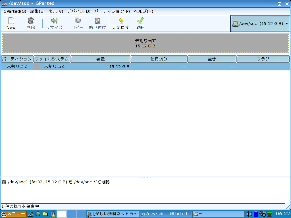Open the 編集(E) menu
291x218 pixels.
coord(37,11)
